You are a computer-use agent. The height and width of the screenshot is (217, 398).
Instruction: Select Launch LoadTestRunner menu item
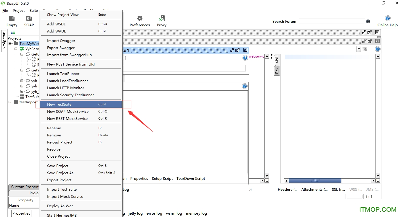coord(81,81)
